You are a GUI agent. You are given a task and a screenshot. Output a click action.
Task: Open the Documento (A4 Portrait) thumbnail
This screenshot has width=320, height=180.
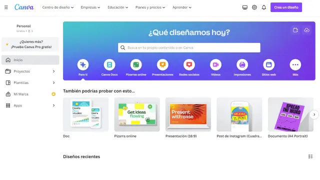(x=290, y=114)
